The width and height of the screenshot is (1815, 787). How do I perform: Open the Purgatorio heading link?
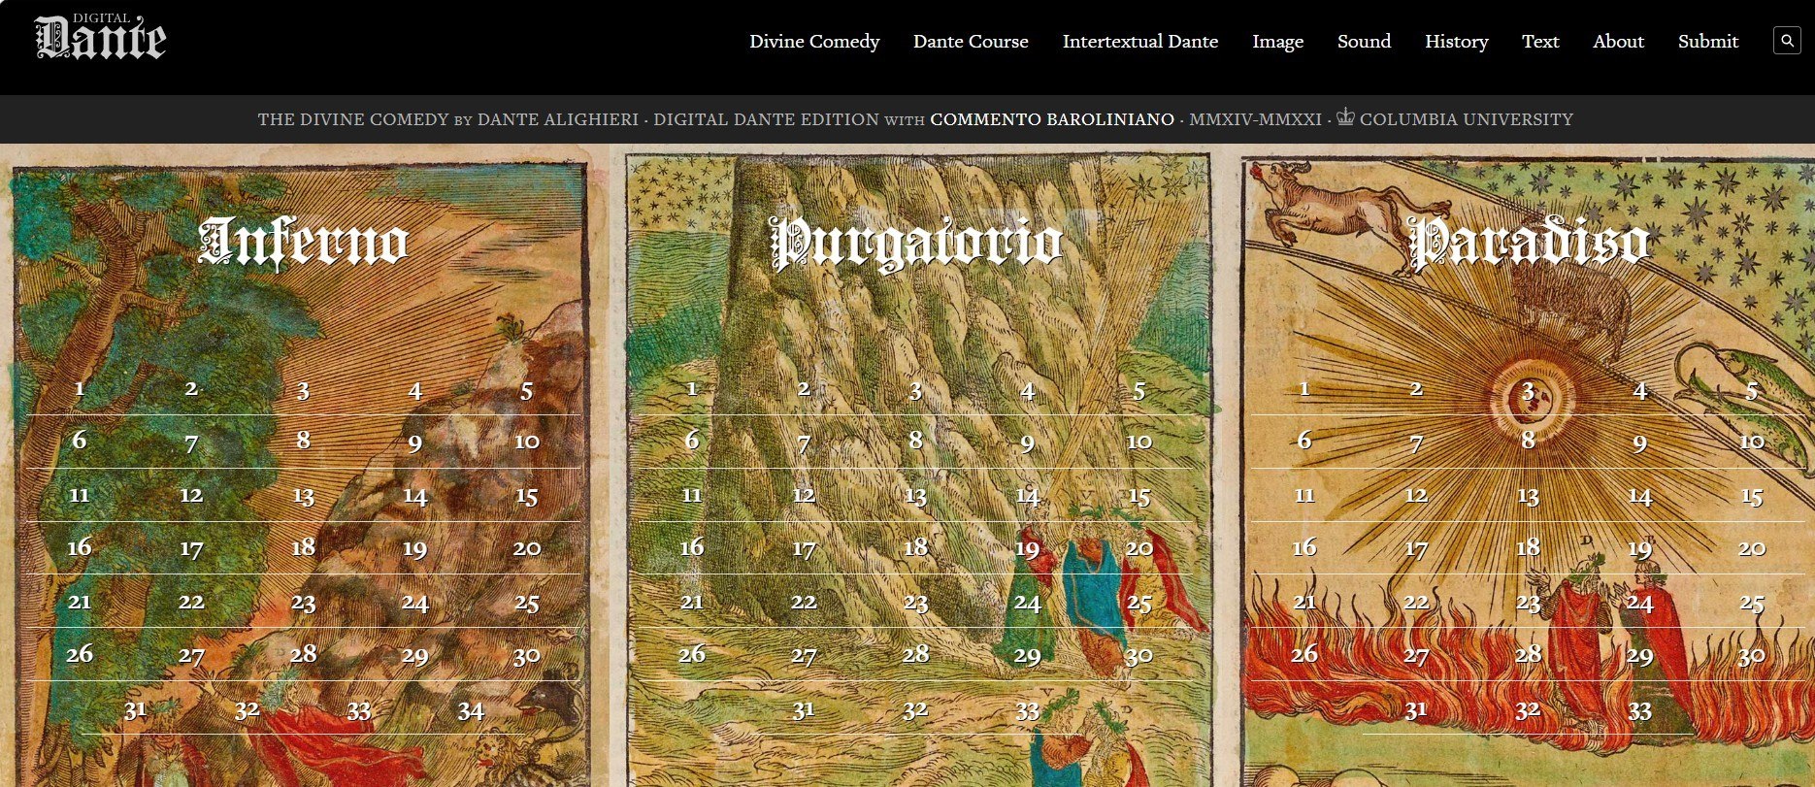(x=916, y=244)
